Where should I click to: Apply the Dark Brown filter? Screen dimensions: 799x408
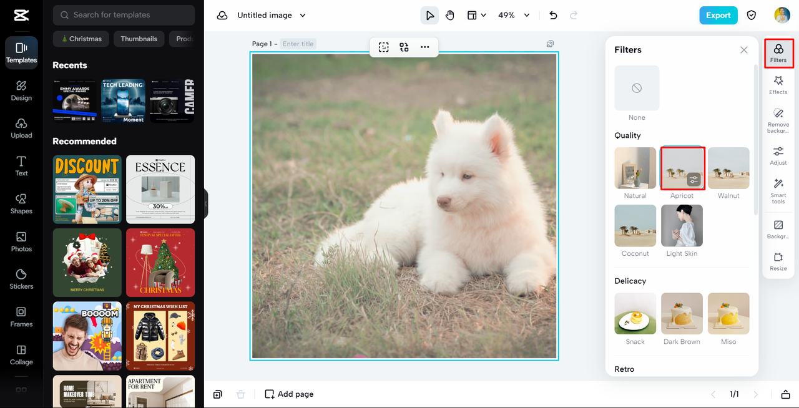click(682, 313)
